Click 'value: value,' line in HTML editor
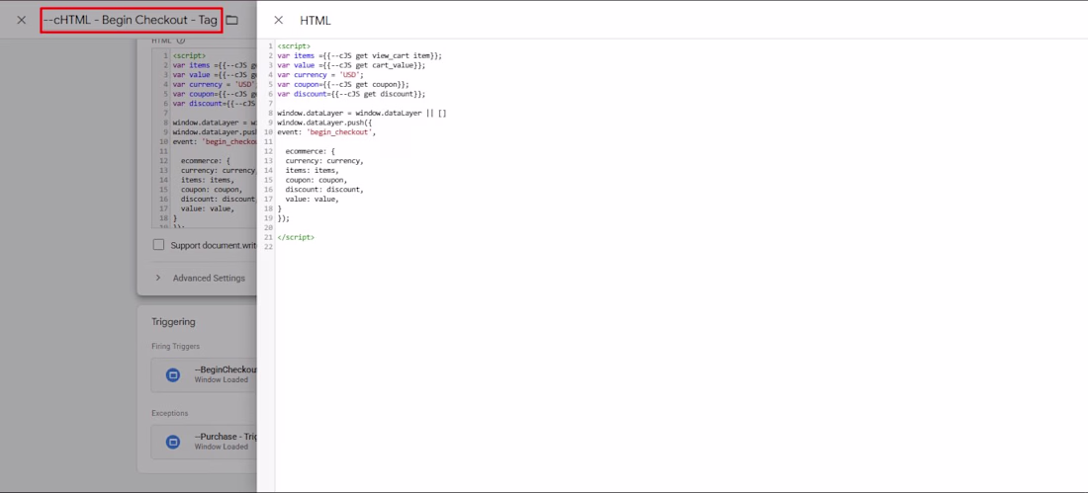 point(313,199)
